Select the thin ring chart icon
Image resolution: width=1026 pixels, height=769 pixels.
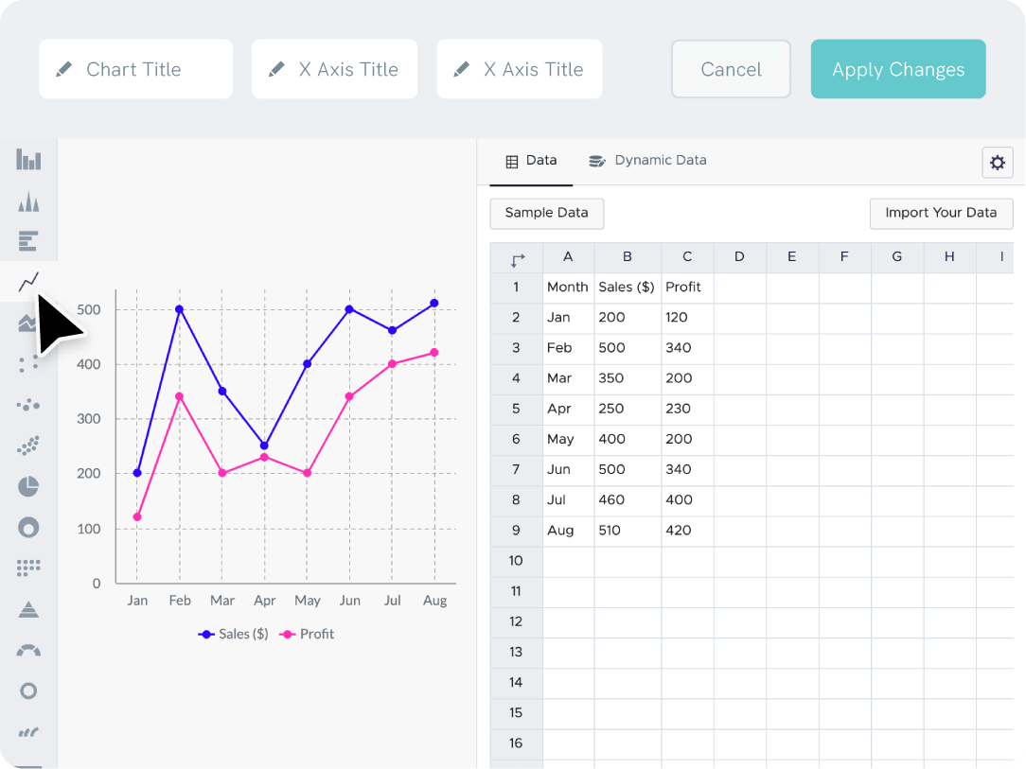[28, 691]
